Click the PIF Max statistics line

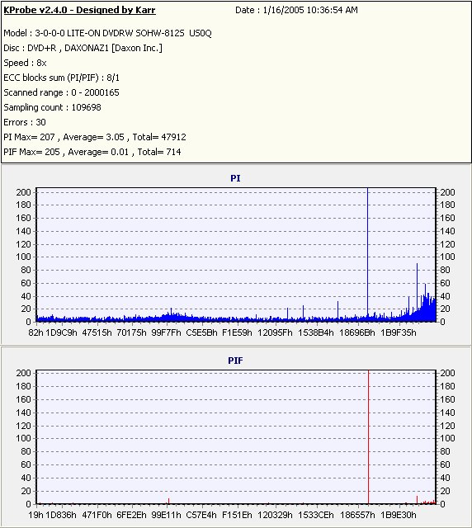point(92,152)
